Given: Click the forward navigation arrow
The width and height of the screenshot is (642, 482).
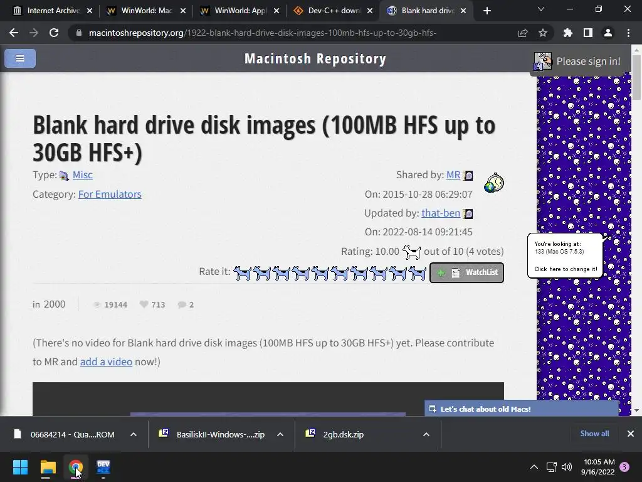Looking at the screenshot, I should 34,33.
